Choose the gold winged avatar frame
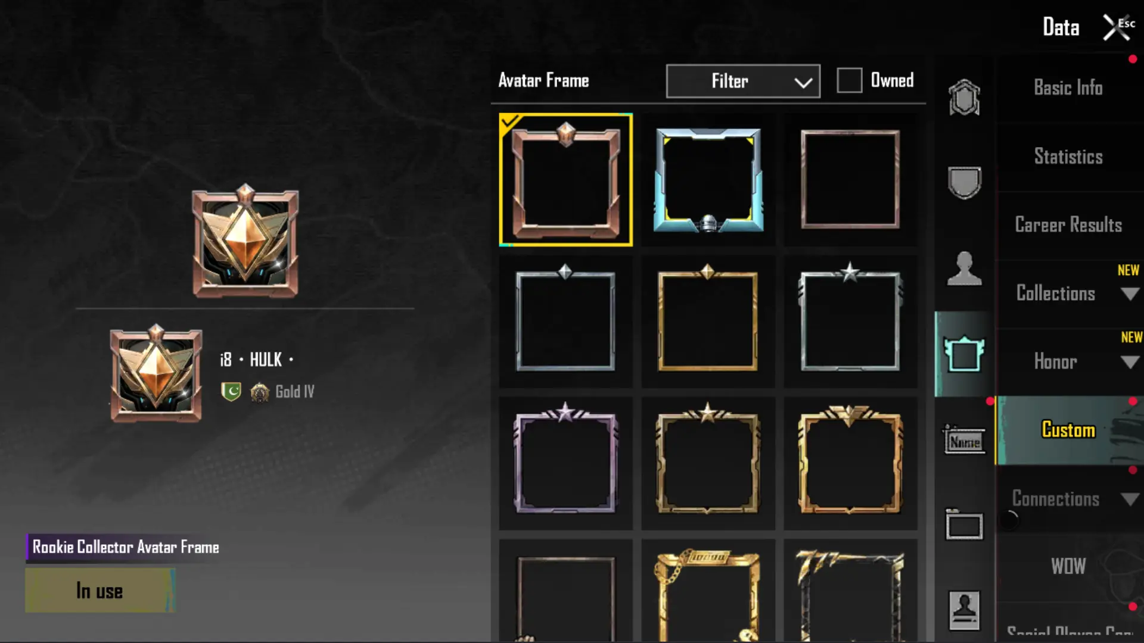 pos(850,460)
